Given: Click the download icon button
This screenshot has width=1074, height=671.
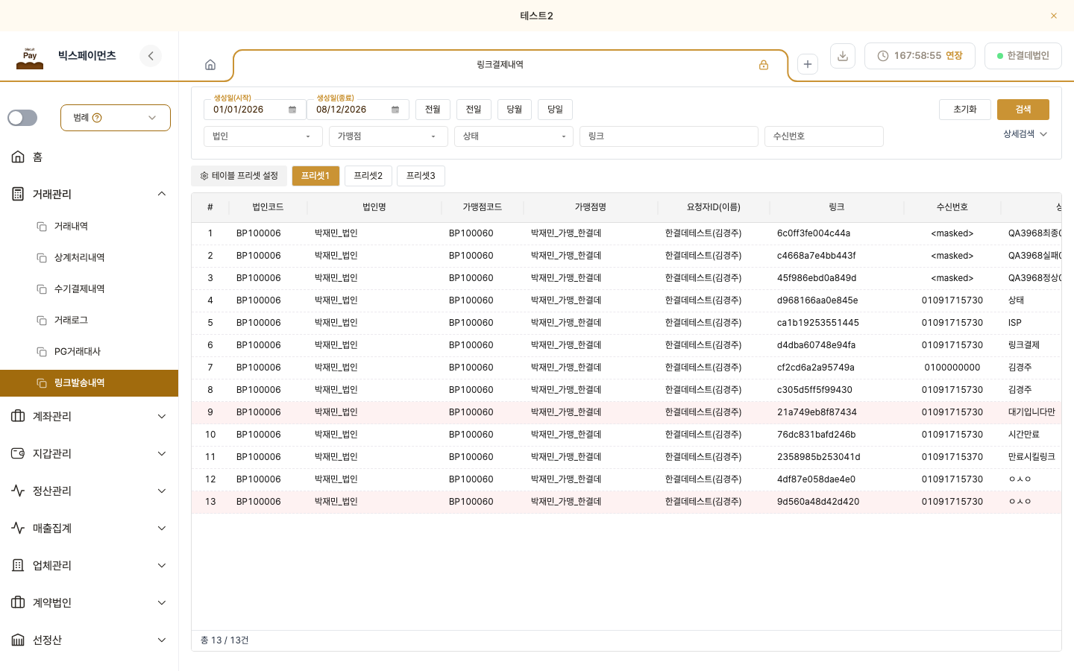Looking at the screenshot, I should (843, 56).
